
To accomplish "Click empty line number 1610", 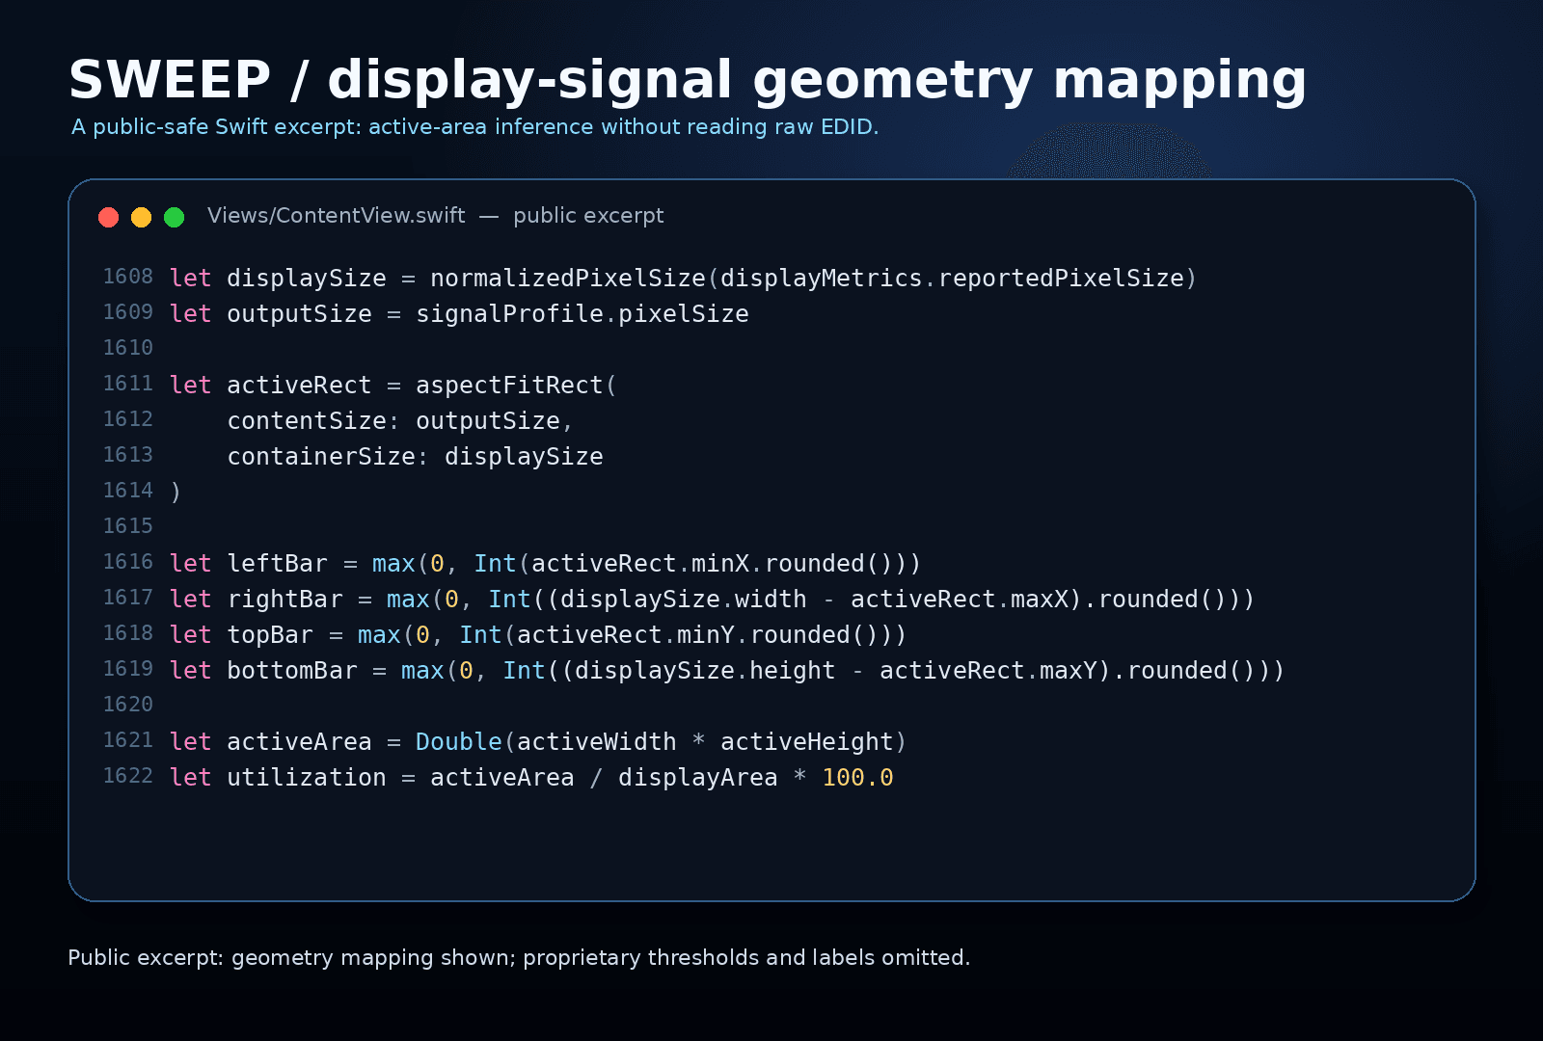I will click(x=128, y=348).
